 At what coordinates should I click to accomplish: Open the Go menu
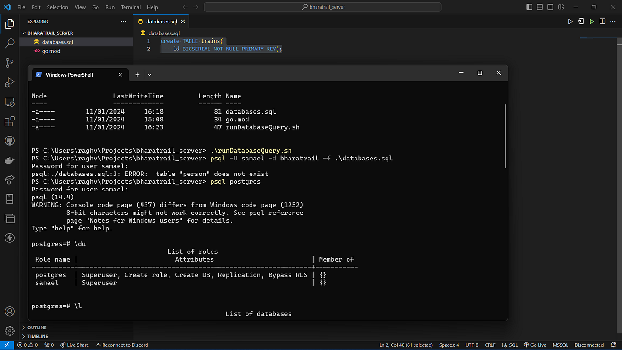[x=95, y=7]
